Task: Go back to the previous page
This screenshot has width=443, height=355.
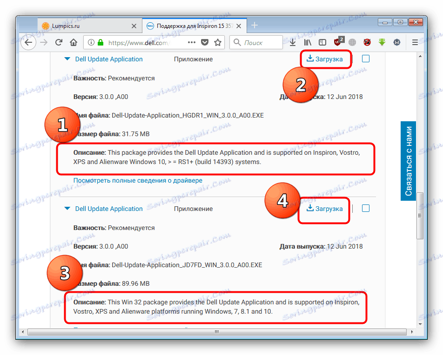Action: pos(28,42)
